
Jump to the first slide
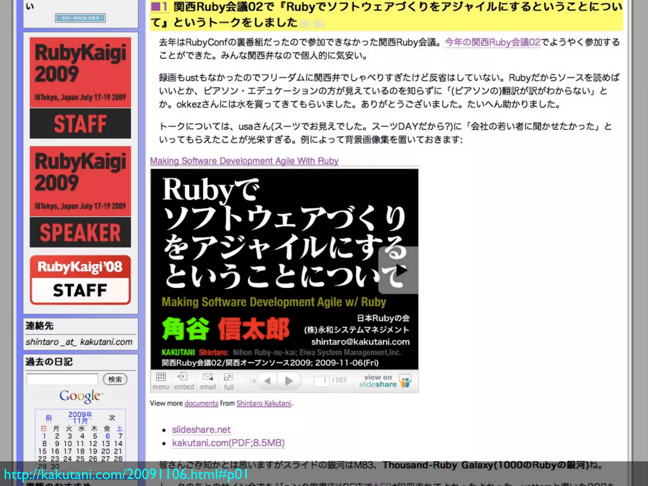(x=253, y=381)
